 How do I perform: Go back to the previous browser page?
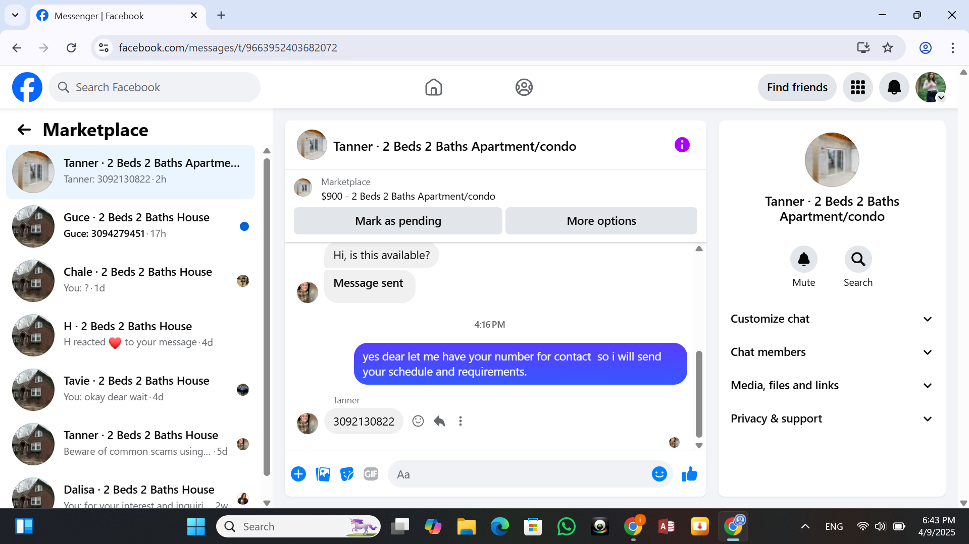[17, 48]
